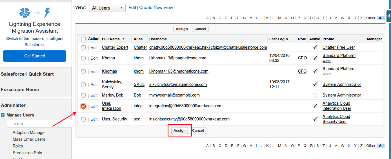The width and height of the screenshot is (391, 159).
Task: Click the Administer section heading
Action: pyautogui.click(x=13, y=105)
